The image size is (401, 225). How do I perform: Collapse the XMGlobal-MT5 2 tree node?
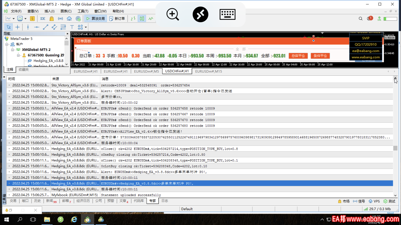12,50
